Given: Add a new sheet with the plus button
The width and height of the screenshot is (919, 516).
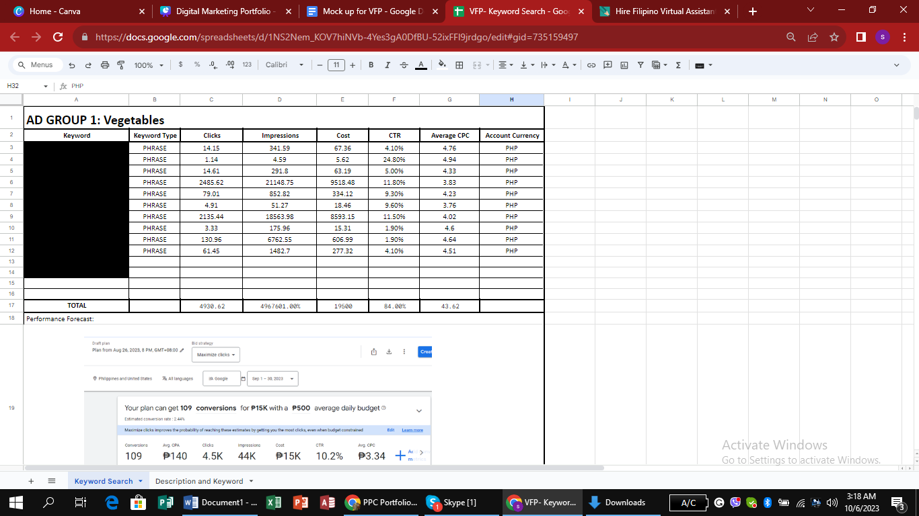Looking at the screenshot, I should 31,481.
